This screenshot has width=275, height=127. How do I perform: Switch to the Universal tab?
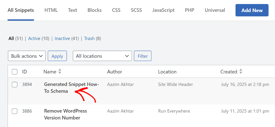(x=215, y=10)
